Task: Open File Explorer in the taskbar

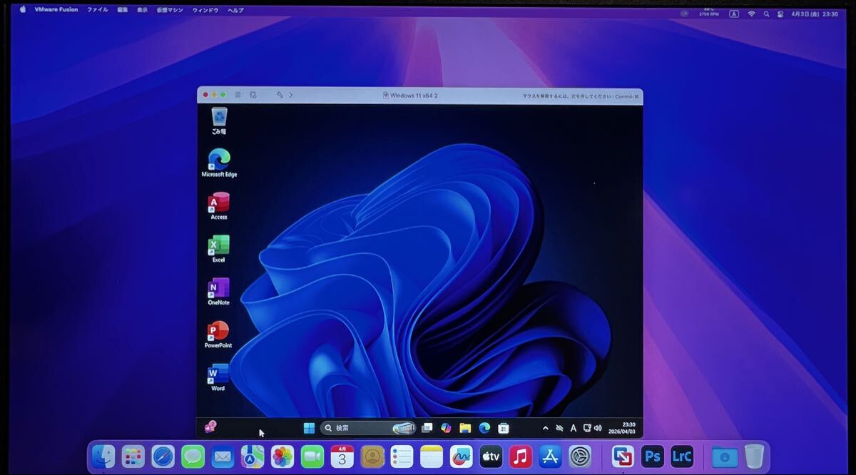Action: click(x=465, y=428)
